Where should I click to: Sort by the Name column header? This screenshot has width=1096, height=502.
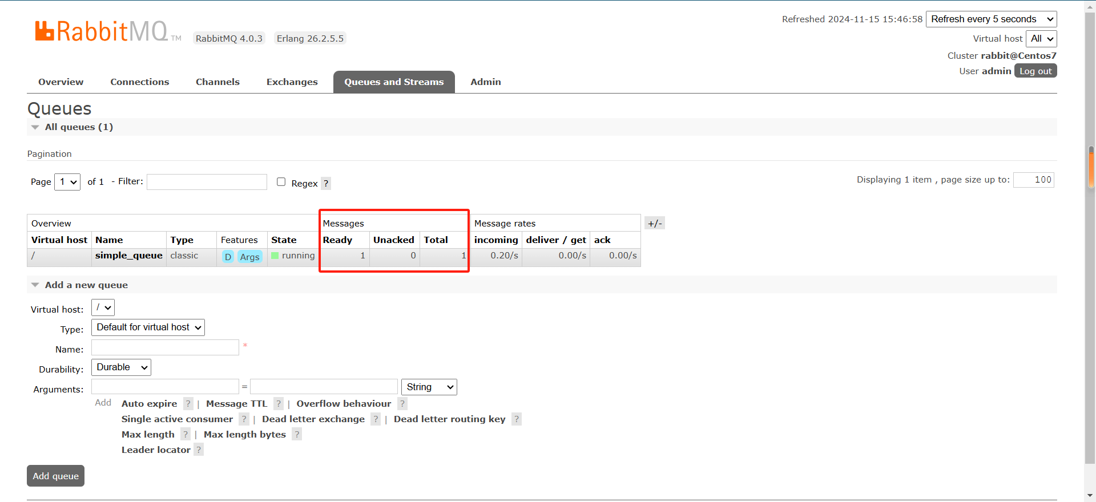pyautogui.click(x=109, y=240)
